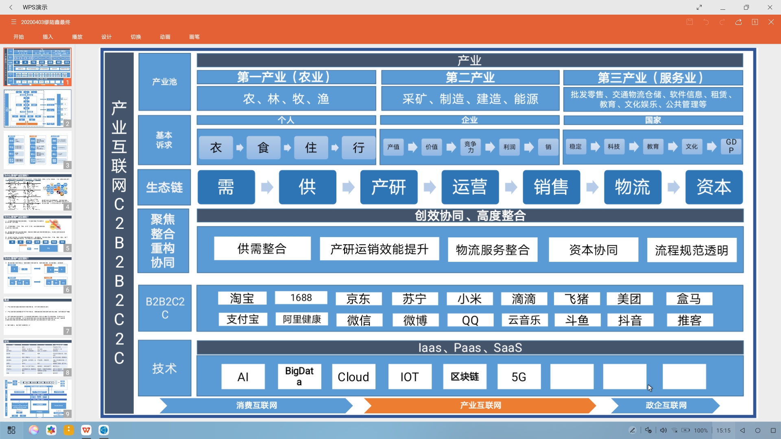Click the speaker volume icon in the system tray
This screenshot has height=439, width=781.
click(x=663, y=430)
